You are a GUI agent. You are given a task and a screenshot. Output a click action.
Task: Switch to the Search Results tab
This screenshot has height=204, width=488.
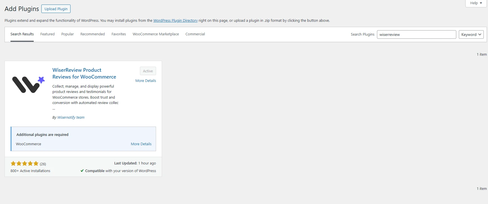click(22, 34)
